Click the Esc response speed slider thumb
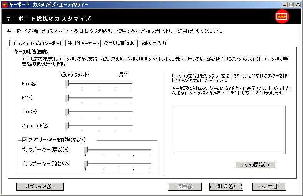Image resolution: width=303 pixels, height=196 pixels. coord(67,83)
